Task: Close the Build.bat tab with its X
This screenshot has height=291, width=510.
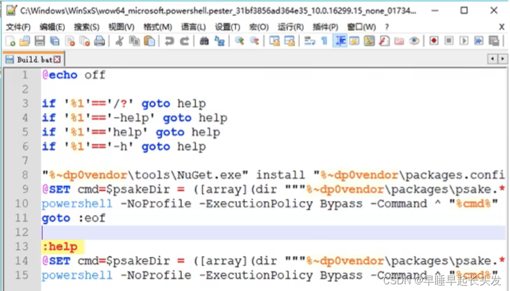Action: click(x=57, y=59)
